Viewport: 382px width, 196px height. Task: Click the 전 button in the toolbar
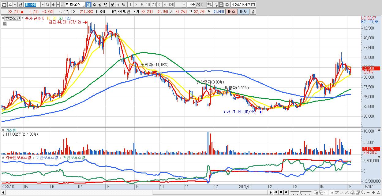pos(20,5)
